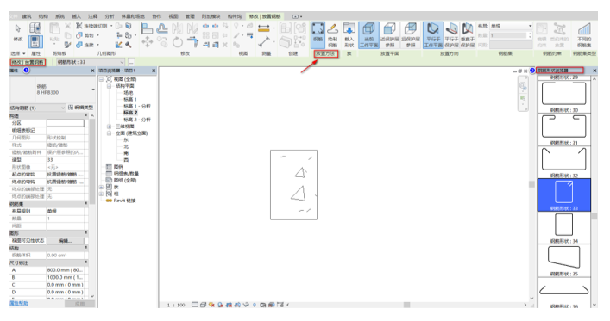Set placement plane to Near Cover Reference
This screenshot has width=610, height=321.
pyautogui.click(x=389, y=35)
